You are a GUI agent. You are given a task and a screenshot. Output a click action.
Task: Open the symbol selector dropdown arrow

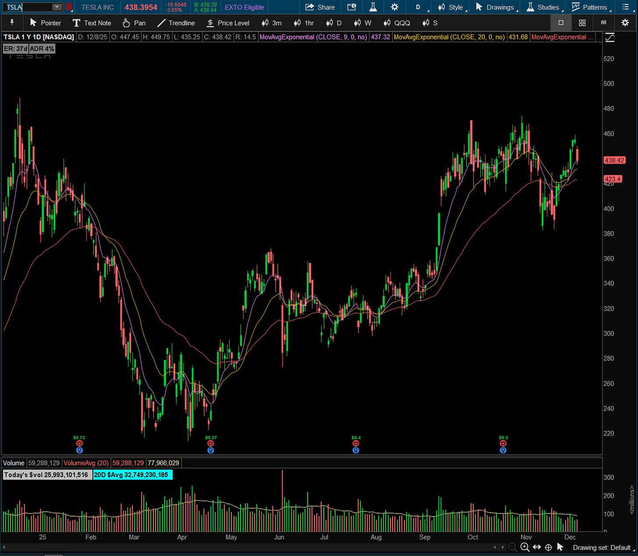(57, 7)
